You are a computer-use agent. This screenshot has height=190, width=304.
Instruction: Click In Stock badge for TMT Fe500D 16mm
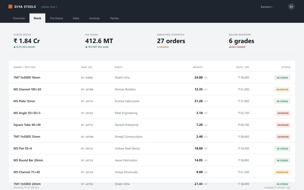coord(282,78)
